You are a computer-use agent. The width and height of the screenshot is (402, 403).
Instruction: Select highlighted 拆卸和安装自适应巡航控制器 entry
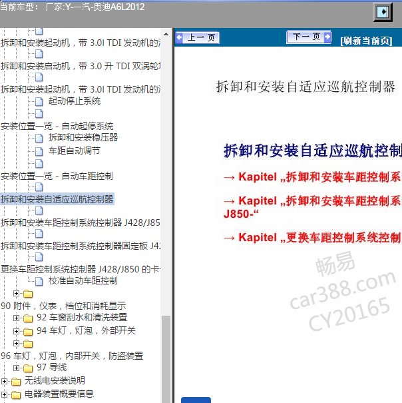(x=57, y=199)
